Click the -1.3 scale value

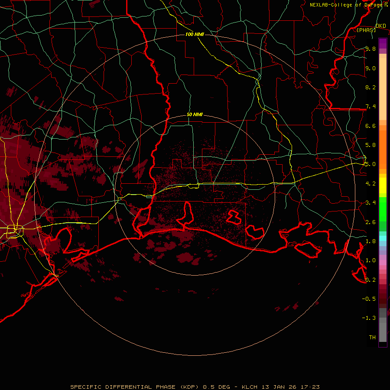tap(369, 318)
